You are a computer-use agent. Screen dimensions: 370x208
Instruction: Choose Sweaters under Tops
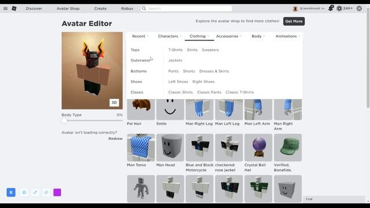pyautogui.click(x=210, y=50)
